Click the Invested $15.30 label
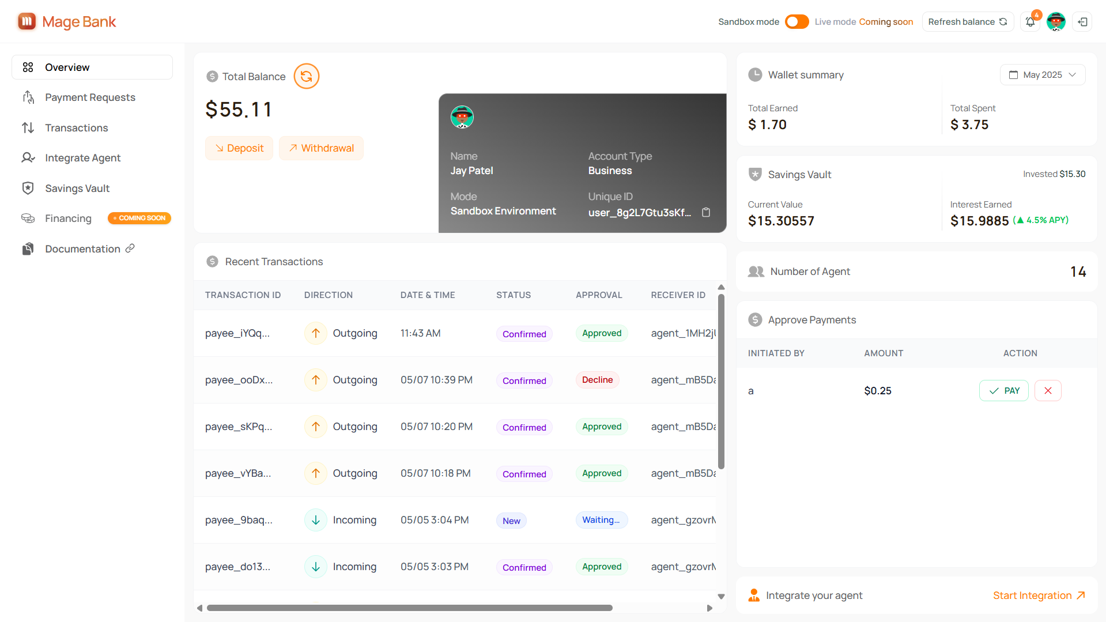This screenshot has width=1106, height=622. [x=1054, y=174]
